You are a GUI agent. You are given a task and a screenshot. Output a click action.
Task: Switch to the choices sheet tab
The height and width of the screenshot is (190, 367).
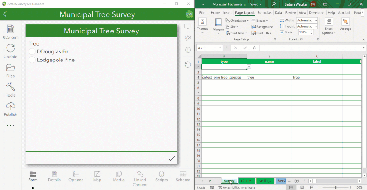(247, 181)
